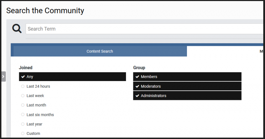Image resolution: width=265 pixels, height=139 pixels.
Task: Click the checkmark icon beside Members
Action: [137, 77]
